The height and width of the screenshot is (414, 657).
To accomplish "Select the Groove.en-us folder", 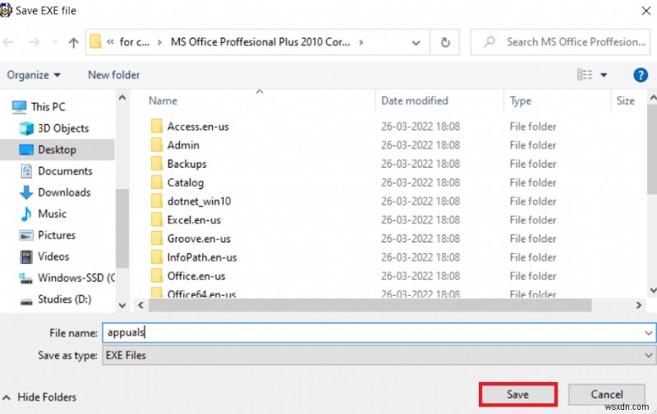I will coord(199,239).
